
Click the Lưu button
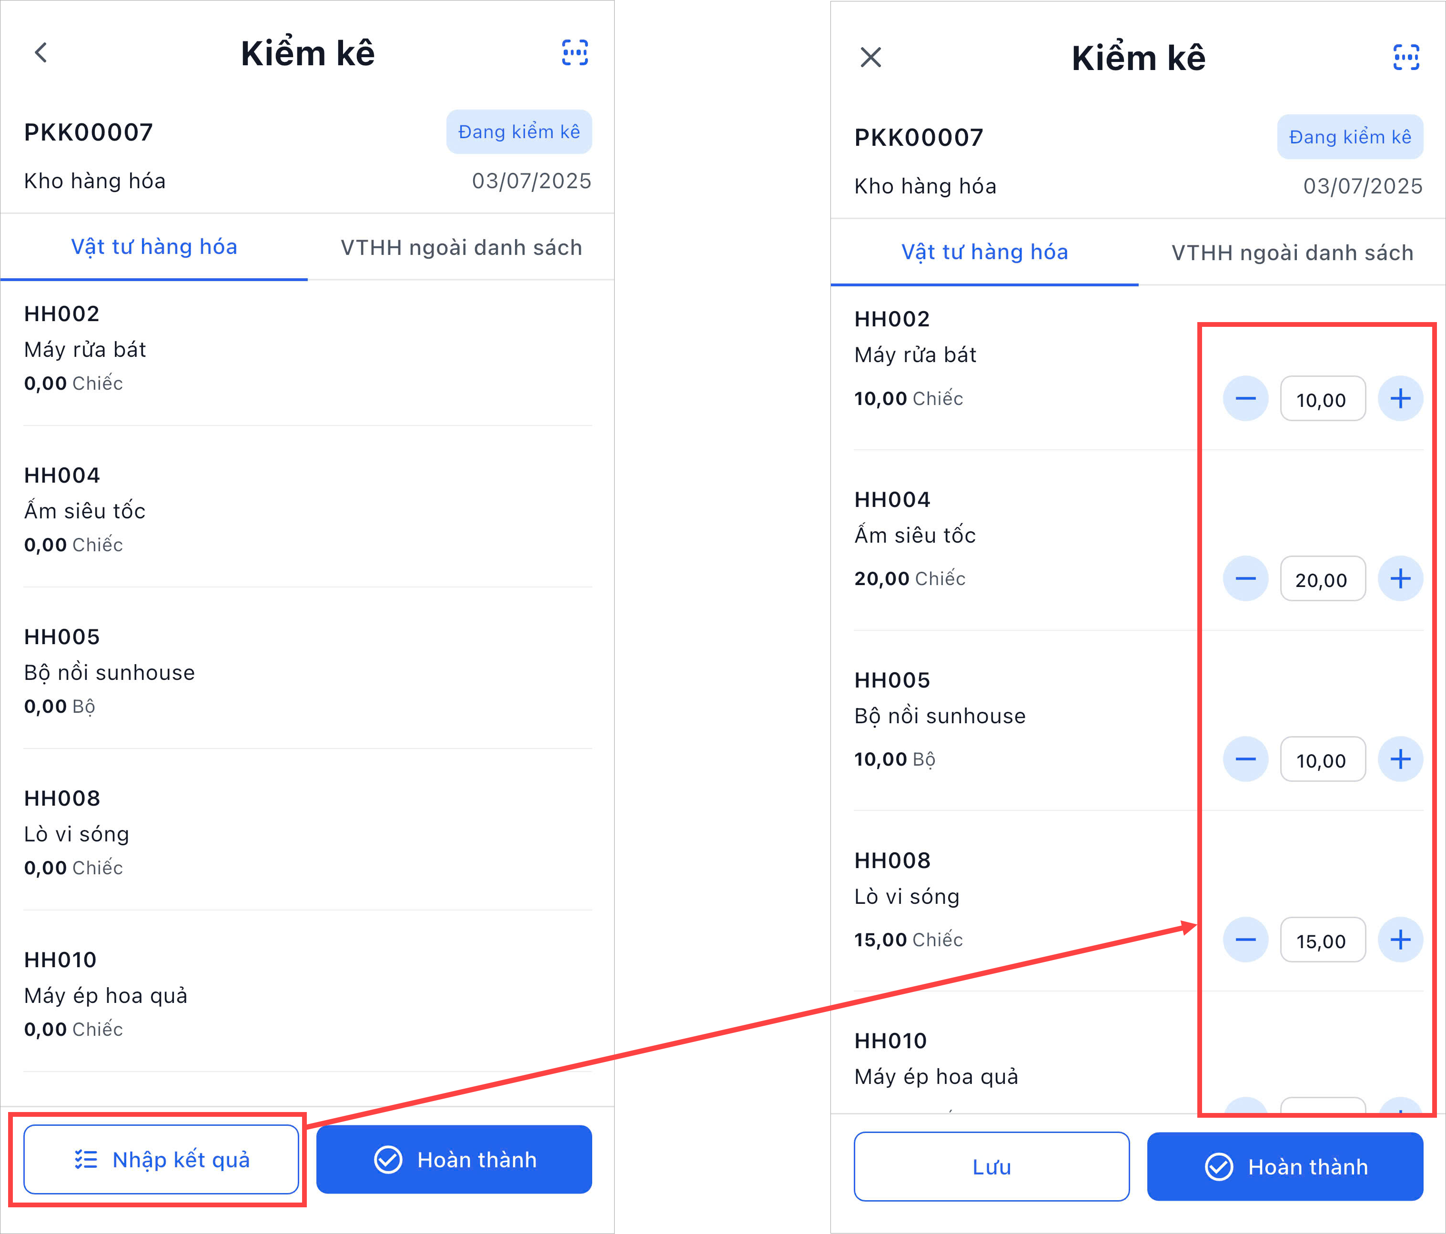[x=991, y=1166]
